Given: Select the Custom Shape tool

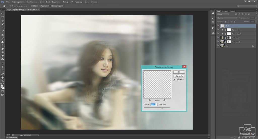Looking at the screenshot, I should click(3, 74).
